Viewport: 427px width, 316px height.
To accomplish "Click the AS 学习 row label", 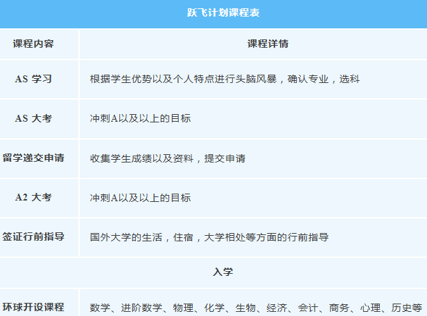I will point(33,79).
